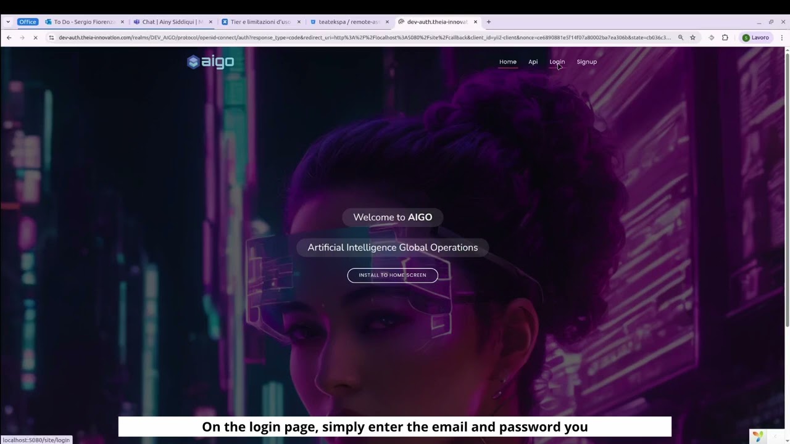
Task: Open the Chrome three-dot menu
Action: pyautogui.click(x=782, y=38)
